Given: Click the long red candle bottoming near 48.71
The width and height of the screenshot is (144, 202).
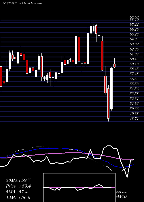Looking at the screenshot, I should tap(108, 103).
